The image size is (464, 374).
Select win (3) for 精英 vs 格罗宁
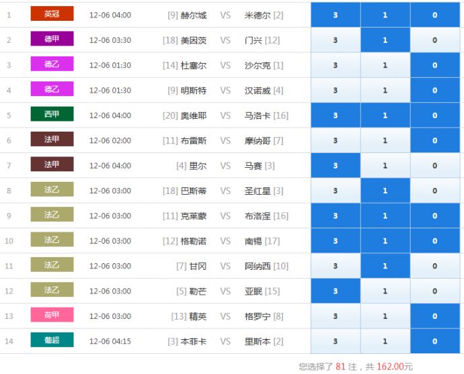point(335,316)
